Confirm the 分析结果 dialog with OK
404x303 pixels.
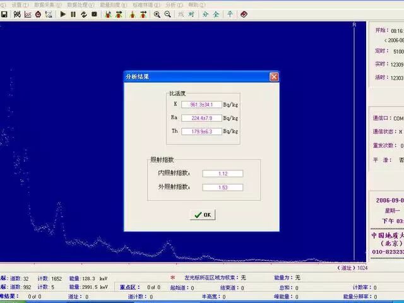[203, 215]
